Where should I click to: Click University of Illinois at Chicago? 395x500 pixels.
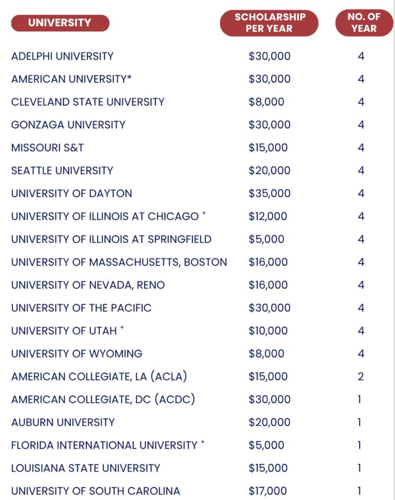coord(105,216)
